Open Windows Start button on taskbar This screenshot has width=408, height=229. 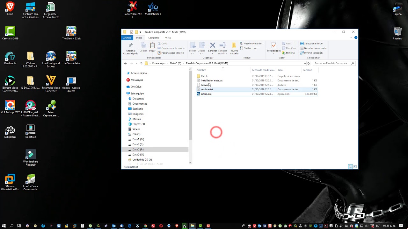pyautogui.click(x=4, y=226)
